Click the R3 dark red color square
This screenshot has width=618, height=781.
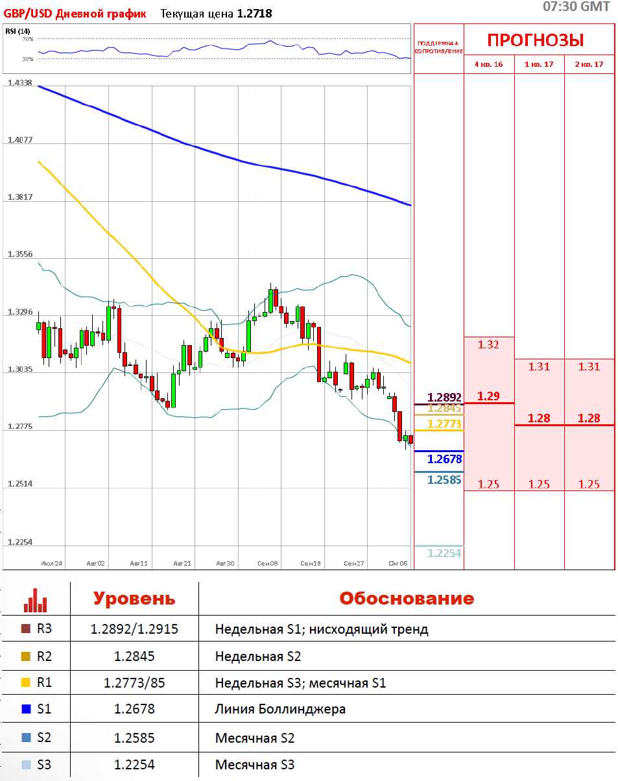[26, 629]
